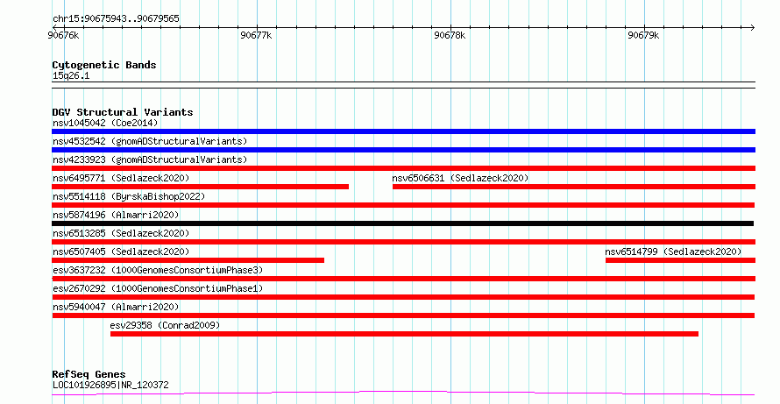Viewport: 780px width, 404px height.
Task: Select the red nsv6495771 variant bar
Action: (200, 187)
